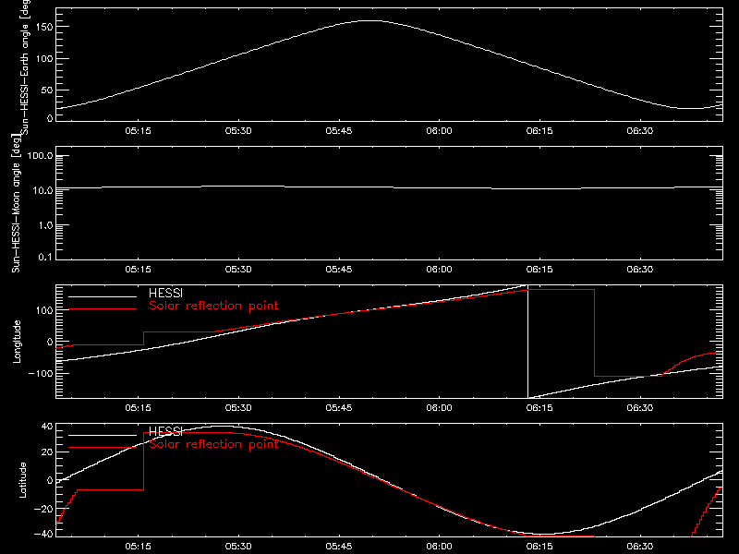Click the Sun-HESSI-Earth angle [deg] axis label

click(x=25, y=66)
